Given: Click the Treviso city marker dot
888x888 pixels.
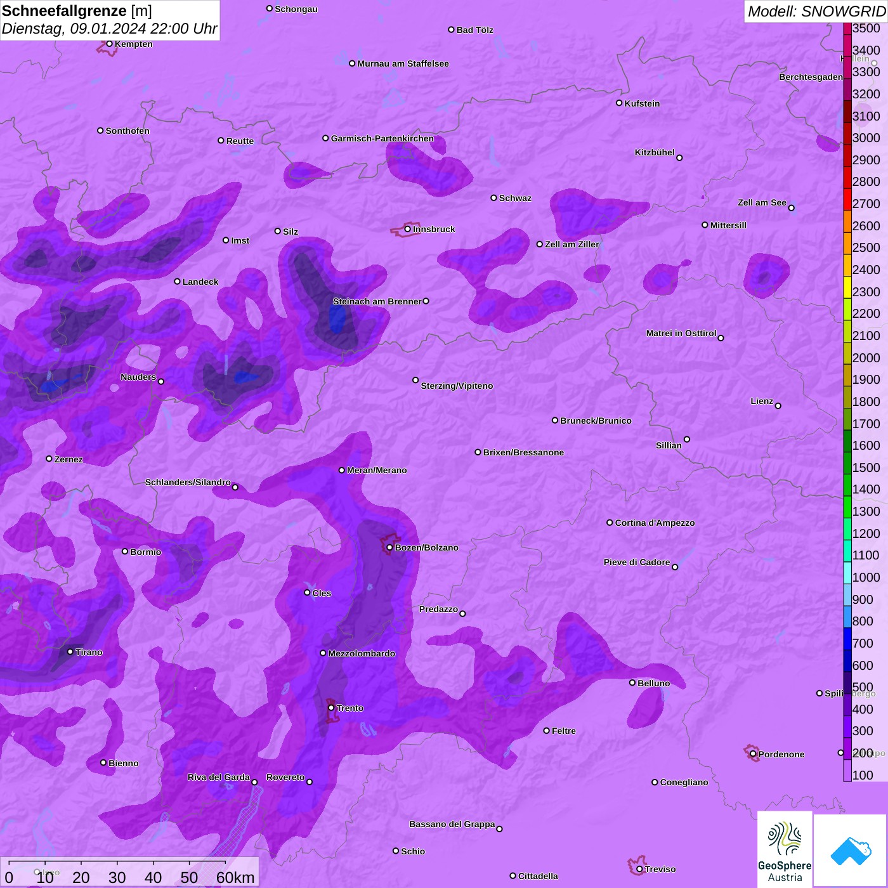Looking at the screenshot, I should click(x=639, y=869).
